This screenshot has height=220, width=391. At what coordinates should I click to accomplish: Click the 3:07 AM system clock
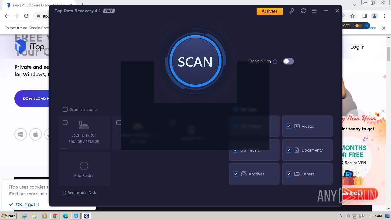pyautogui.click(x=375, y=216)
